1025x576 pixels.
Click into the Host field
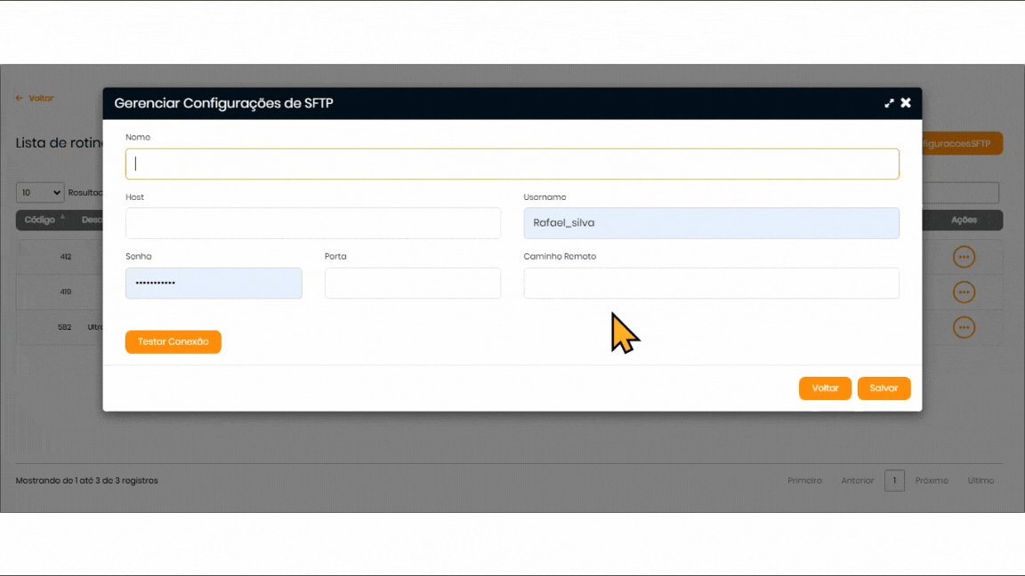(312, 223)
